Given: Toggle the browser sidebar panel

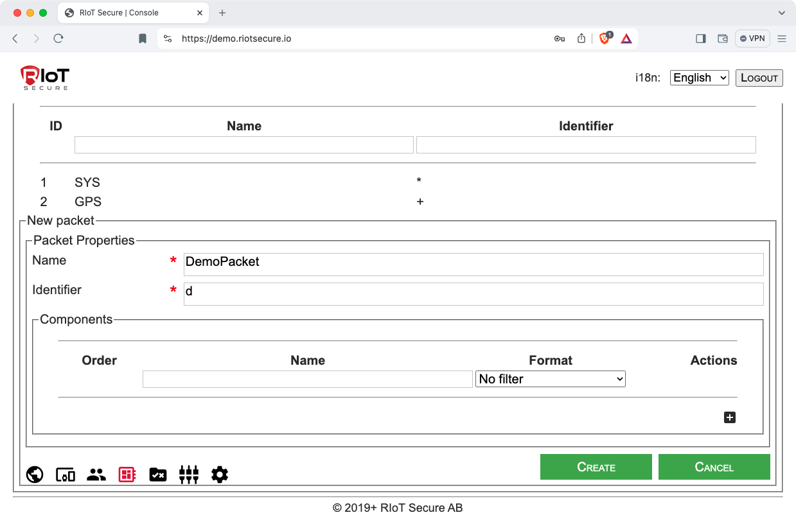Looking at the screenshot, I should (x=701, y=39).
